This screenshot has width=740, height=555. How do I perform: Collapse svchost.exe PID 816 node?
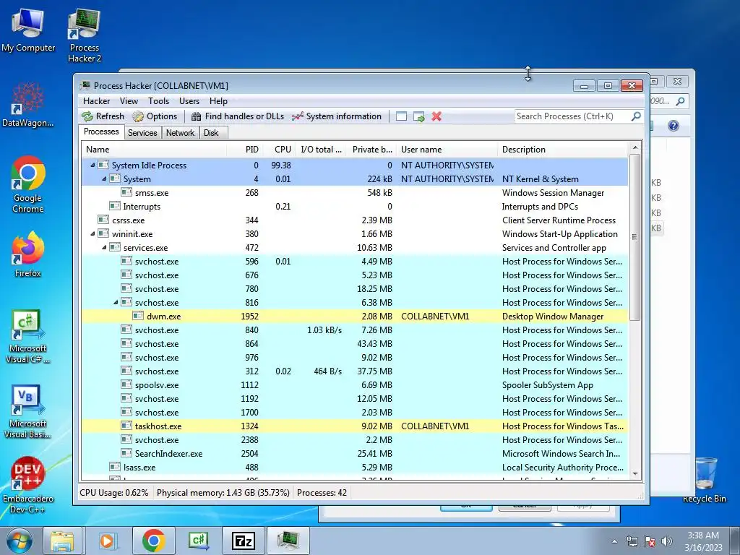[x=116, y=303]
